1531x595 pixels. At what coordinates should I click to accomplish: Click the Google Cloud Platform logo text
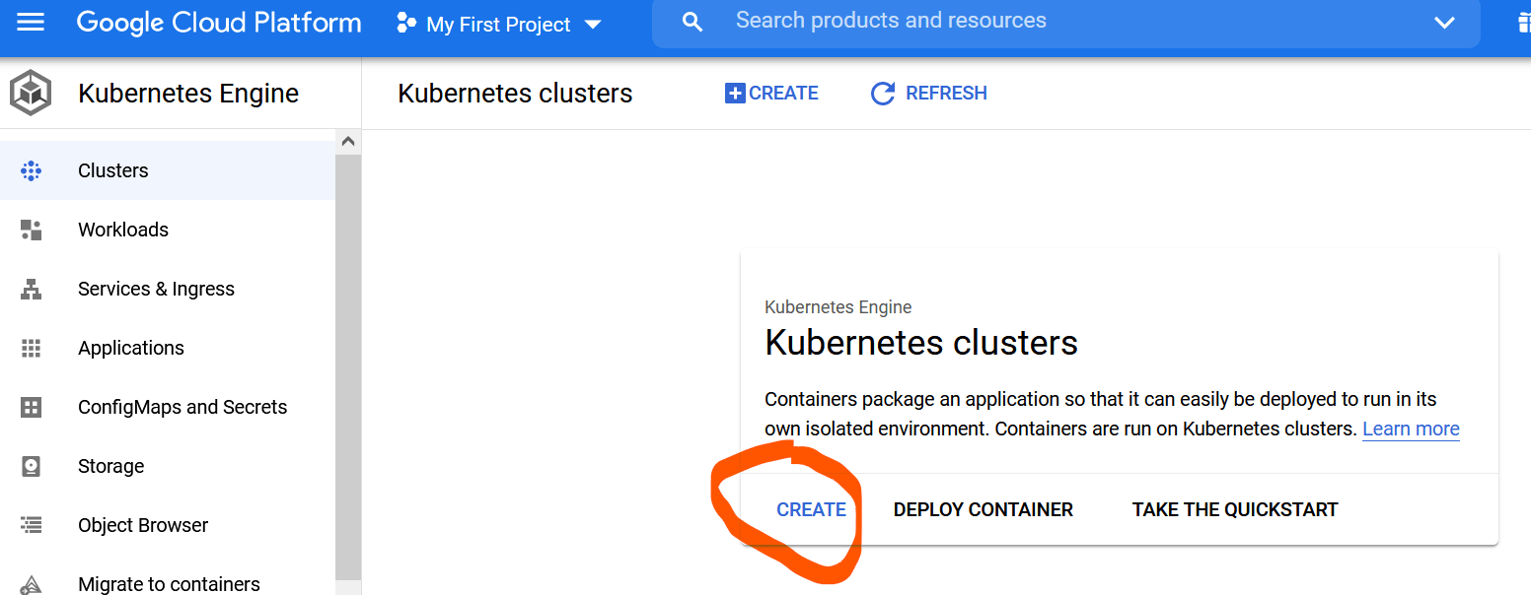[219, 23]
